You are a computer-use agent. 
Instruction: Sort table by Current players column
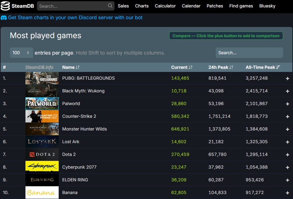(x=182, y=67)
